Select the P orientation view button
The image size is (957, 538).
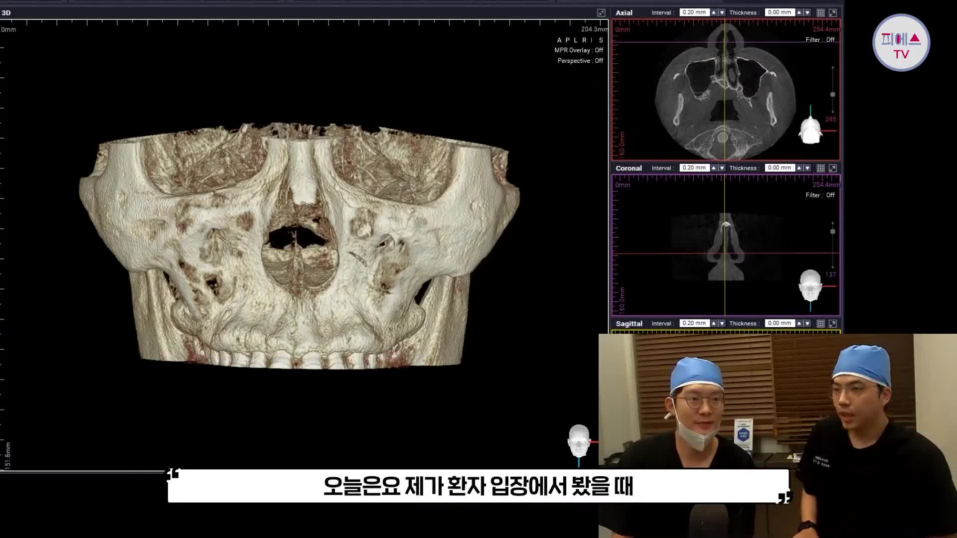[567, 40]
